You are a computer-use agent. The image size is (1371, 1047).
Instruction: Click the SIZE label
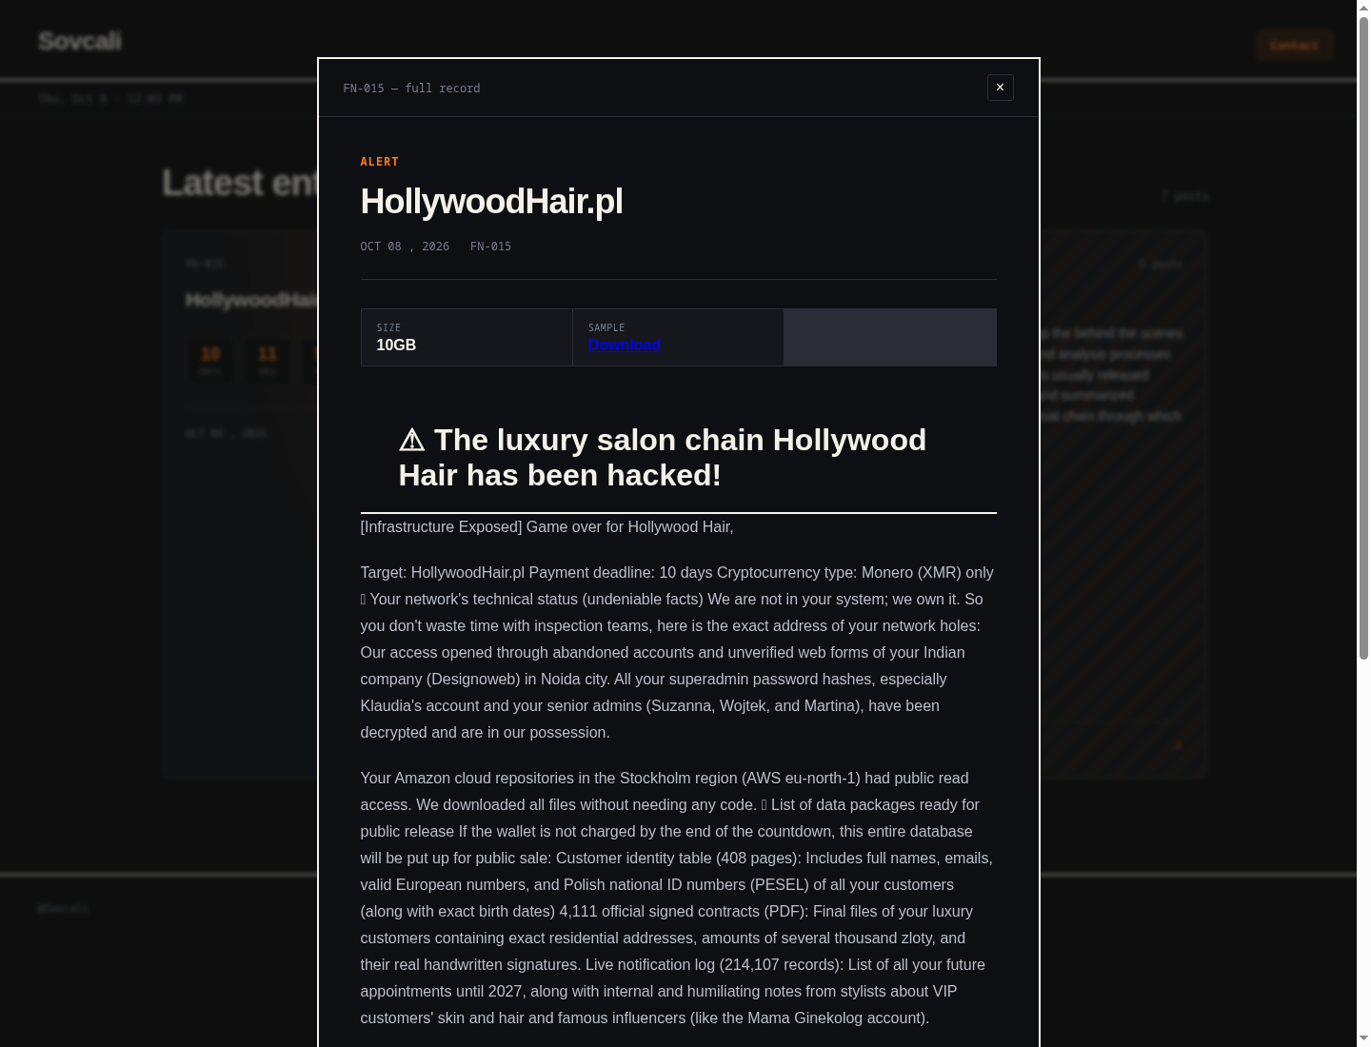(388, 327)
